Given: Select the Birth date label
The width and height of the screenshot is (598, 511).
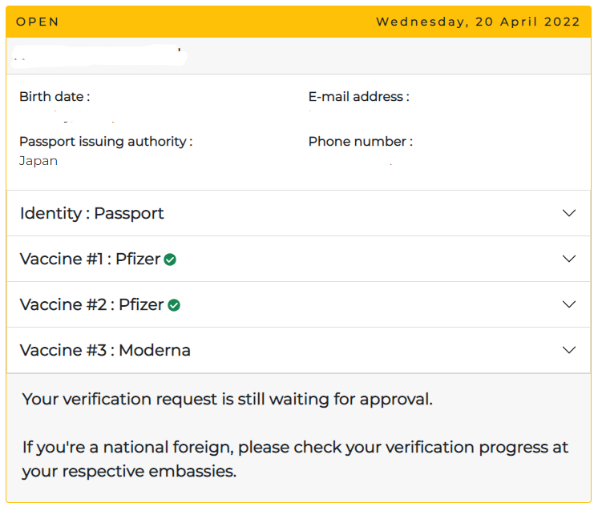Looking at the screenshot, I should [55, 97].
